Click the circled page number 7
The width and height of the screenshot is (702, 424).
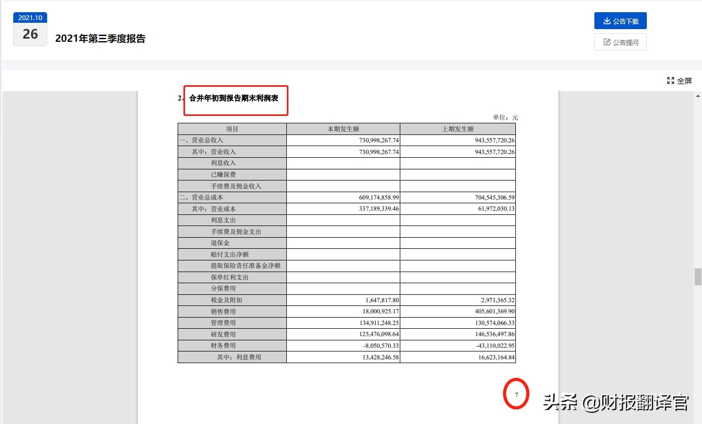(x=515, y=394)
